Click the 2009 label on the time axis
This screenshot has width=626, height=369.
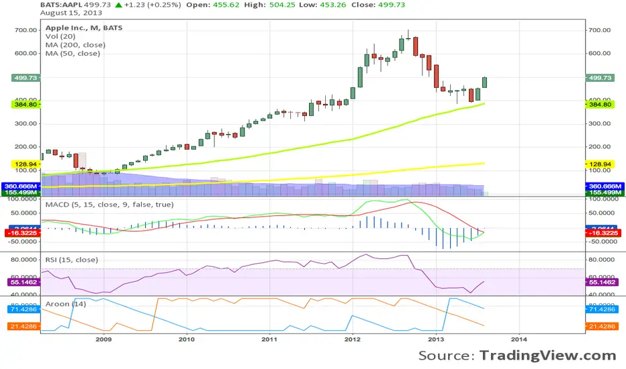tap(103, 339)
